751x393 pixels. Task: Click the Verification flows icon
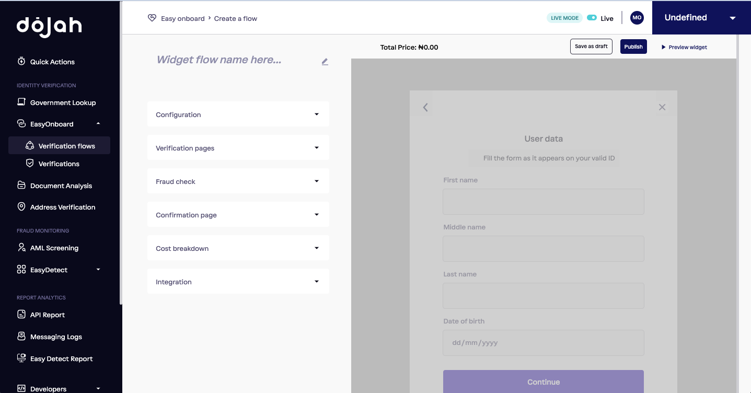point(30,146)
